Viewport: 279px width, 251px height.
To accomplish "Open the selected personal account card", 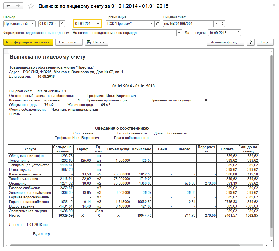I will pos(222,24).
